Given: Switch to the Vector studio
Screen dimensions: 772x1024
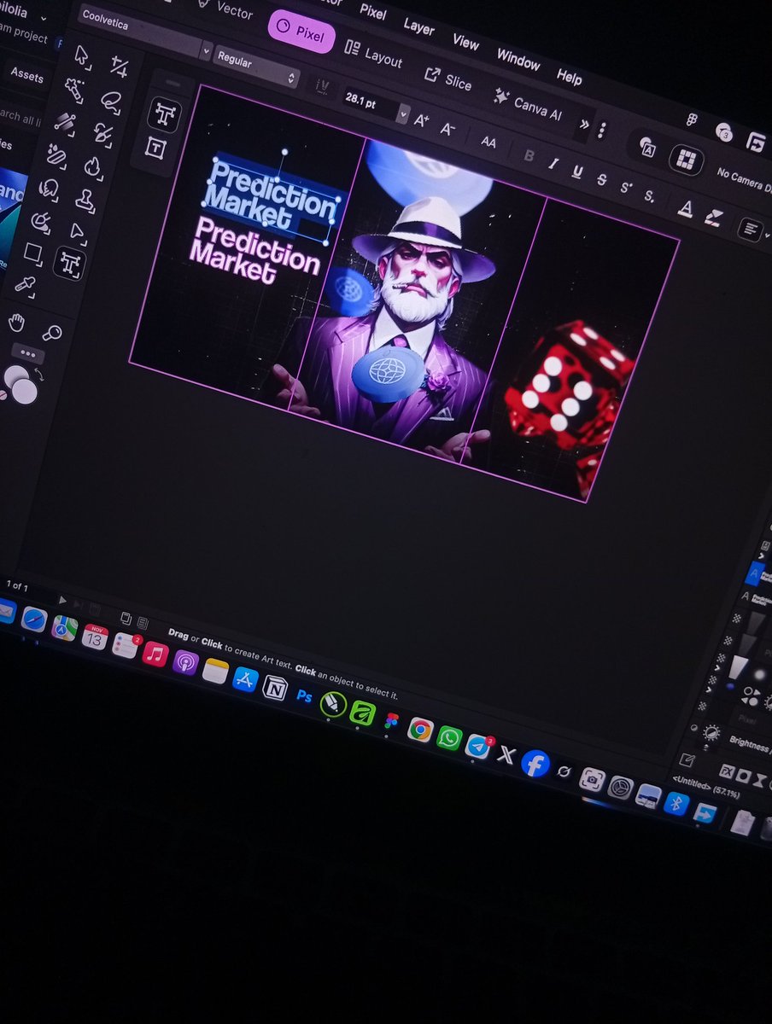Looking at the screenshot, I should tap(225, 9).
